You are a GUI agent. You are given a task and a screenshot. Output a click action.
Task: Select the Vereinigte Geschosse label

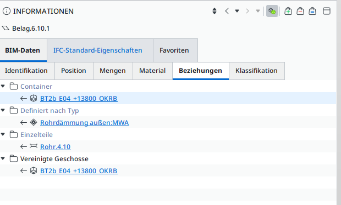click(x=54, y=159)
